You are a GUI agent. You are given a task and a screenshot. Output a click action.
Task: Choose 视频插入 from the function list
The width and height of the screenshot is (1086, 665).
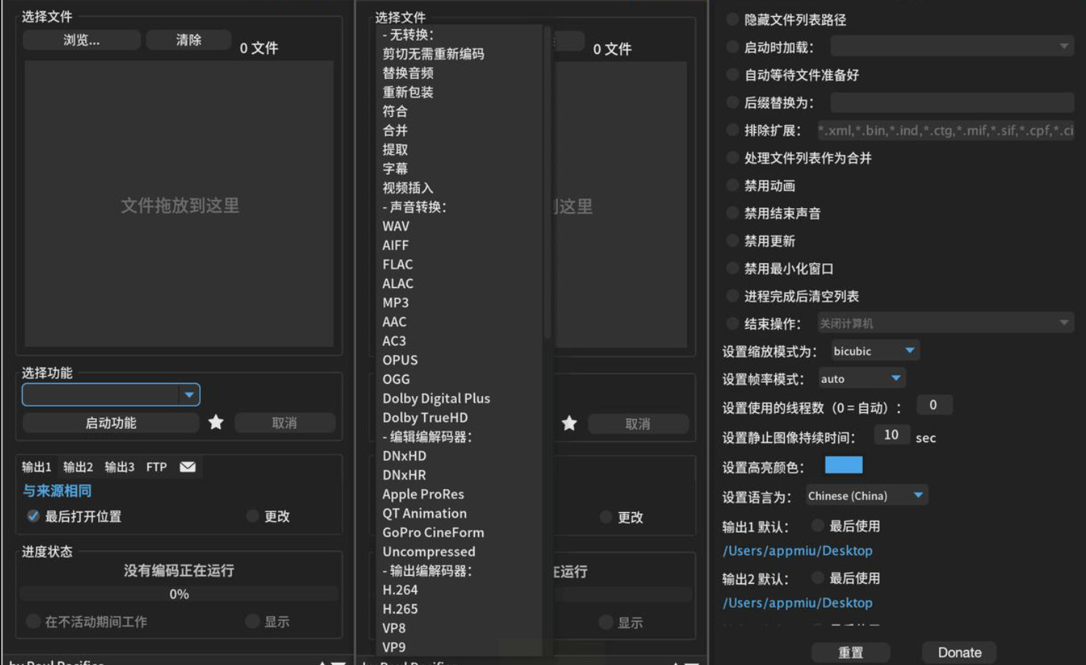coord(408,188)
